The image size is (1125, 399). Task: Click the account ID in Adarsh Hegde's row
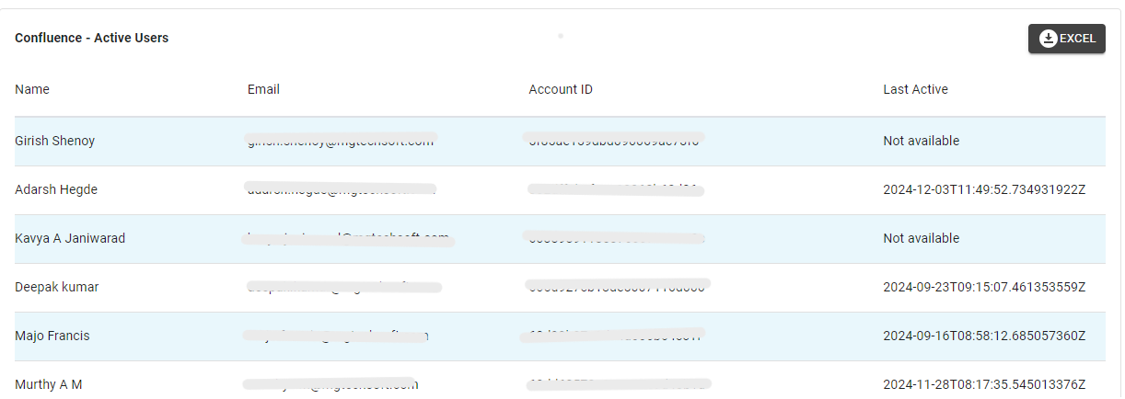[615, 189]
